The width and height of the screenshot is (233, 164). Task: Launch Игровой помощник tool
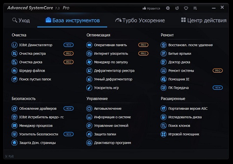coord(184,134)
